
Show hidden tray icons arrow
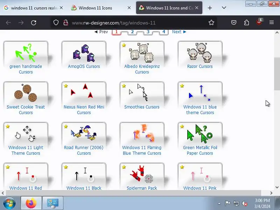219,203
